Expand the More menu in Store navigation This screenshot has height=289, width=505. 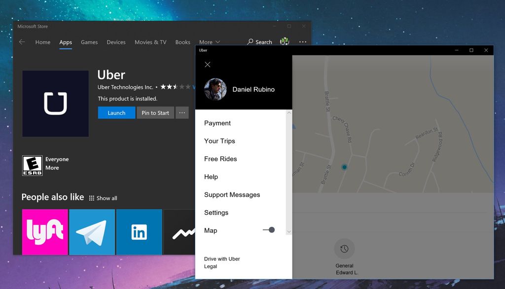[x=210, y=42]
